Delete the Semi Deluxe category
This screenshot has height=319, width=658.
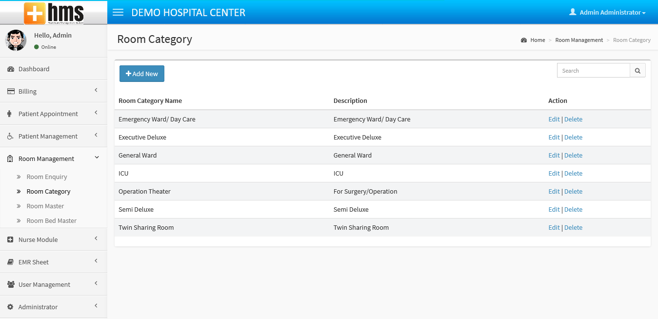point(573,210)
